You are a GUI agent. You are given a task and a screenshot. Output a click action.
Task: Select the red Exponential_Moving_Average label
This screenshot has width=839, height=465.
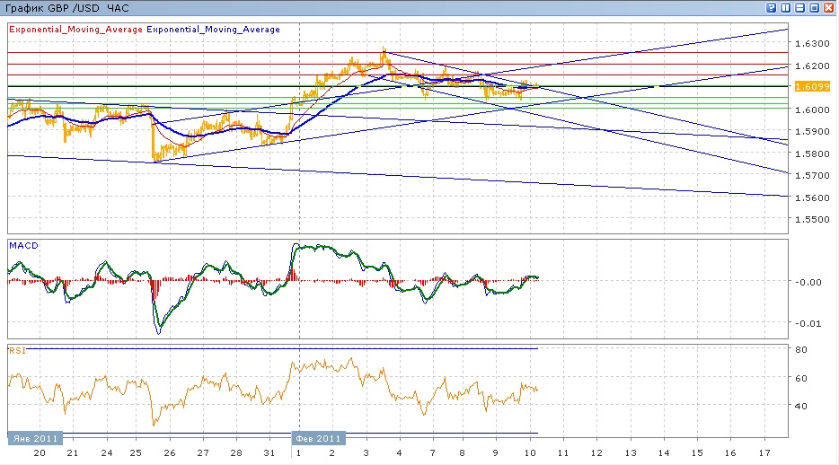(x=75, y=30)
